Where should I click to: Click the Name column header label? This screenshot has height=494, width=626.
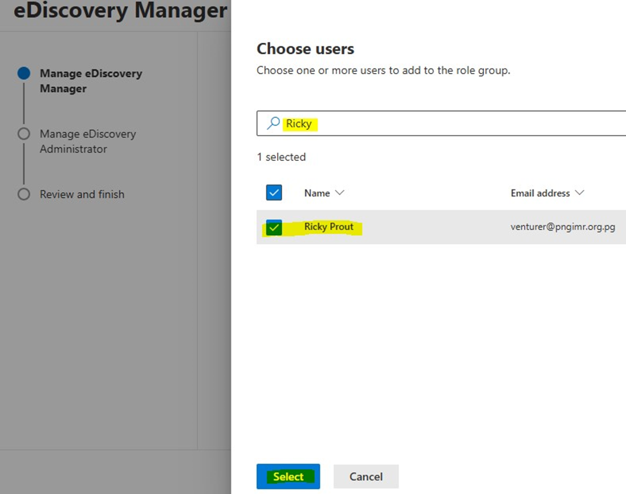[x=317, y=193]
